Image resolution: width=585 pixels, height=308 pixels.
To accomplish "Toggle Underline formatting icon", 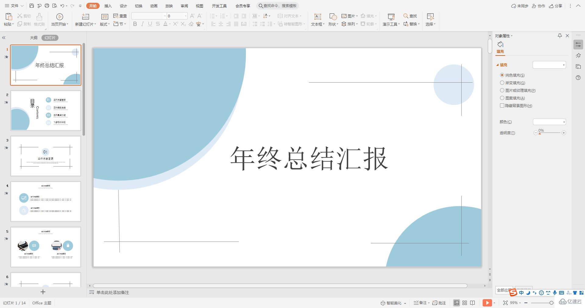I will coord(150,24).
